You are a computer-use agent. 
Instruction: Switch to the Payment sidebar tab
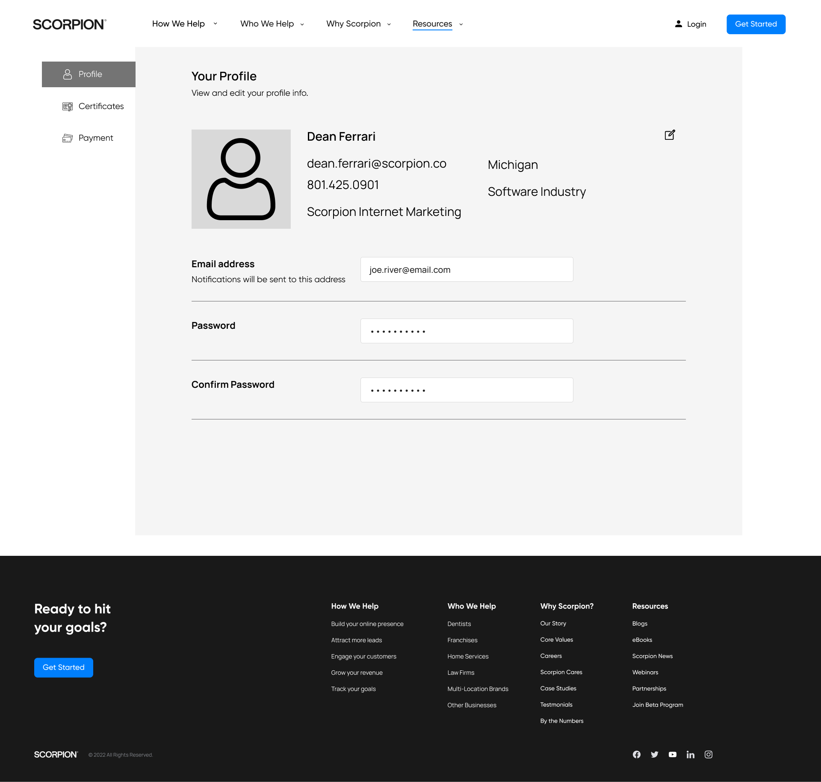[x=88, y=138]
